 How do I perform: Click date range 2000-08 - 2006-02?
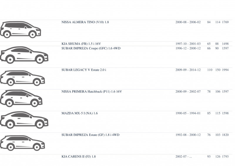tap(188, 22)
